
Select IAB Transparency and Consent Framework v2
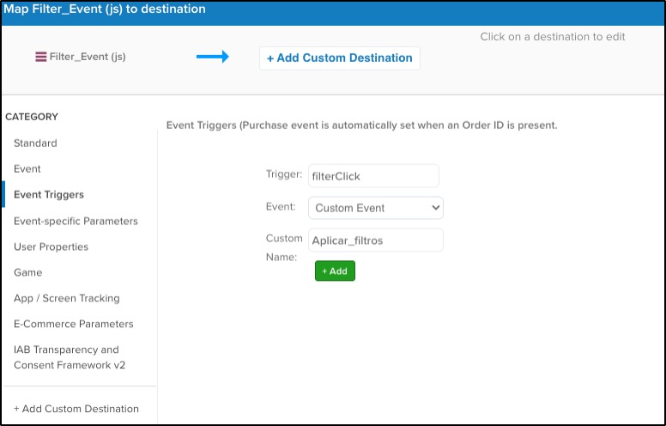[x=69, y=357]
